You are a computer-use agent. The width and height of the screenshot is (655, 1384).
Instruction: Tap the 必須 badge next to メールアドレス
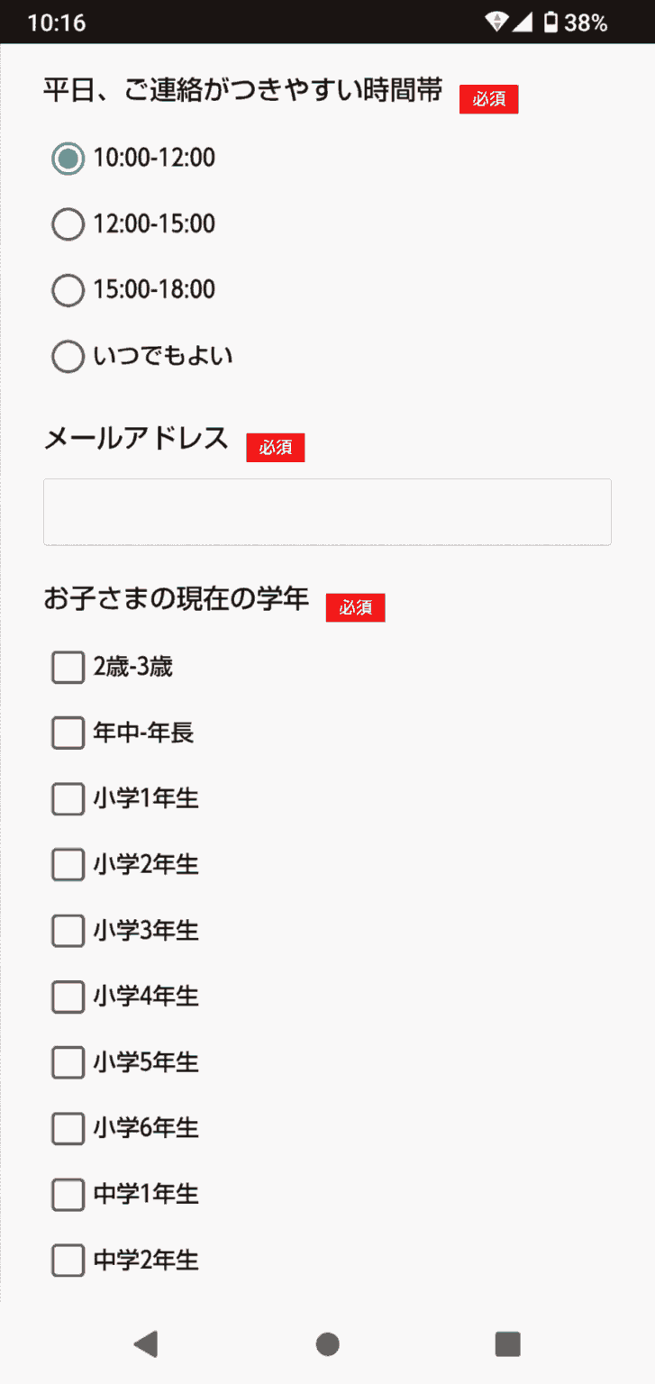pyautogui.click(x=276, y=447)
